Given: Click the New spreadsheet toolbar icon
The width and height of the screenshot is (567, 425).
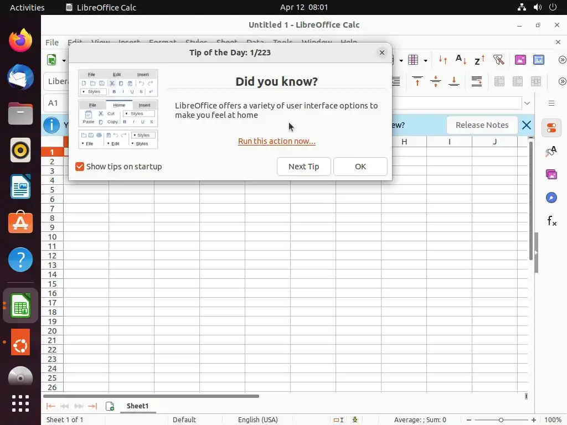Looking at the screenshot, I should [51, 60].
